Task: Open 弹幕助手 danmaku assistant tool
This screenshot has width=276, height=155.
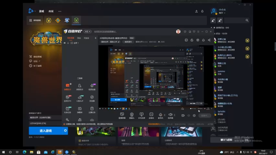Action: [x=68, y=87]
